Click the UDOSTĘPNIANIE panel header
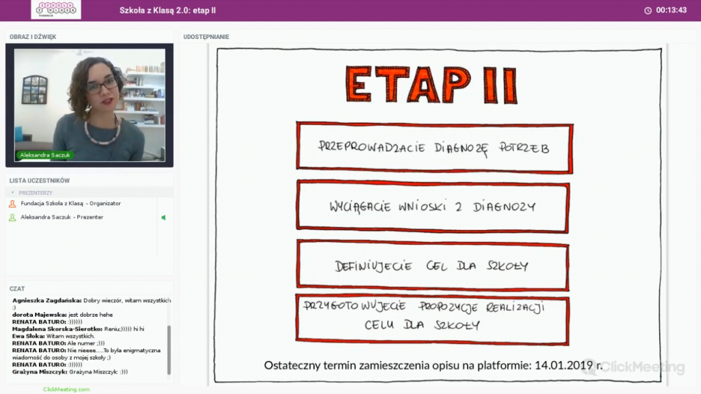 point(206,37)
